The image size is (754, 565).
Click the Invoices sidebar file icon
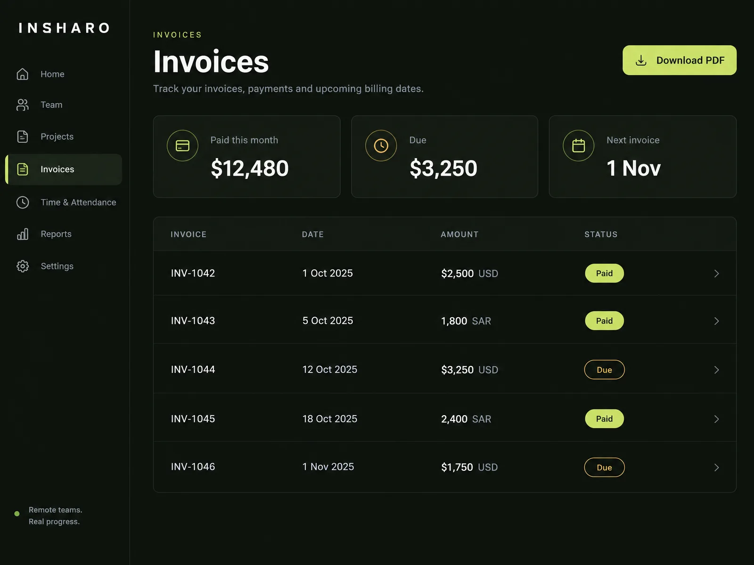[23, 169]
